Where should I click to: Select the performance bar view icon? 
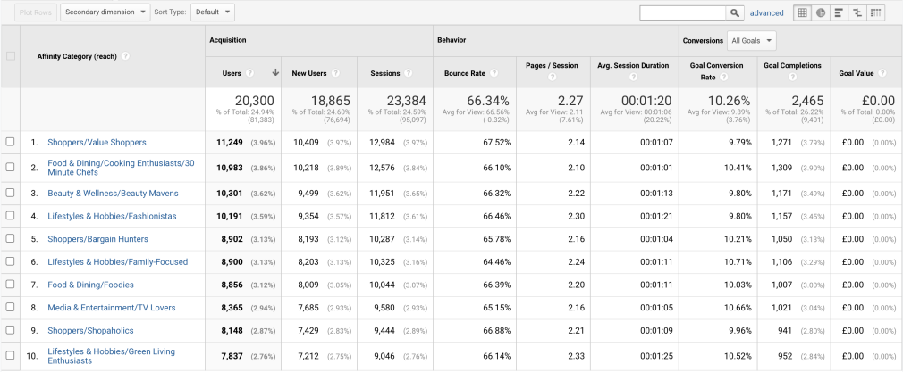pos(840,12)
